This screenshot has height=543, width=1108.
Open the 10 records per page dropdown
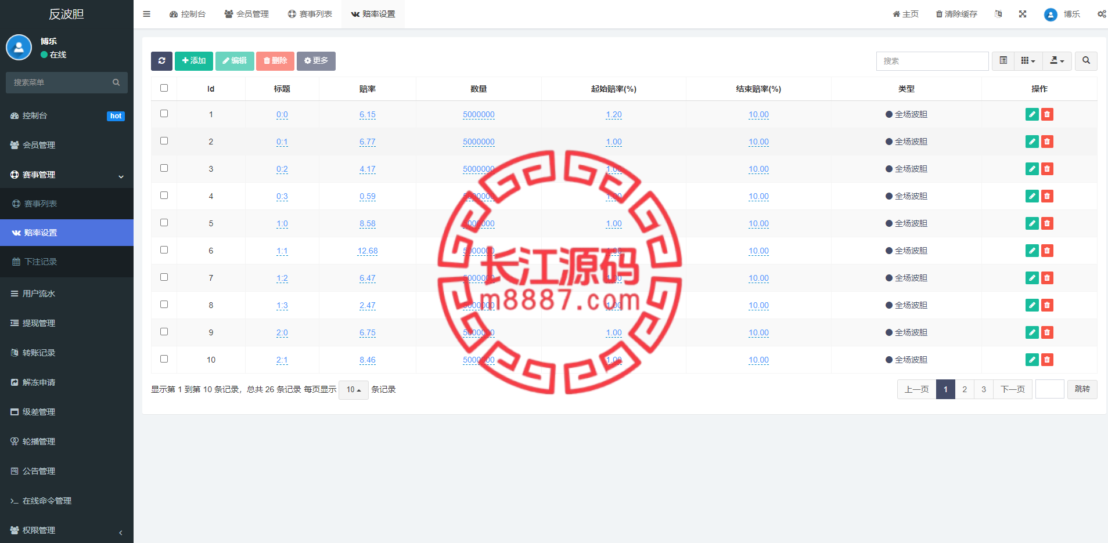pos(354,390)
